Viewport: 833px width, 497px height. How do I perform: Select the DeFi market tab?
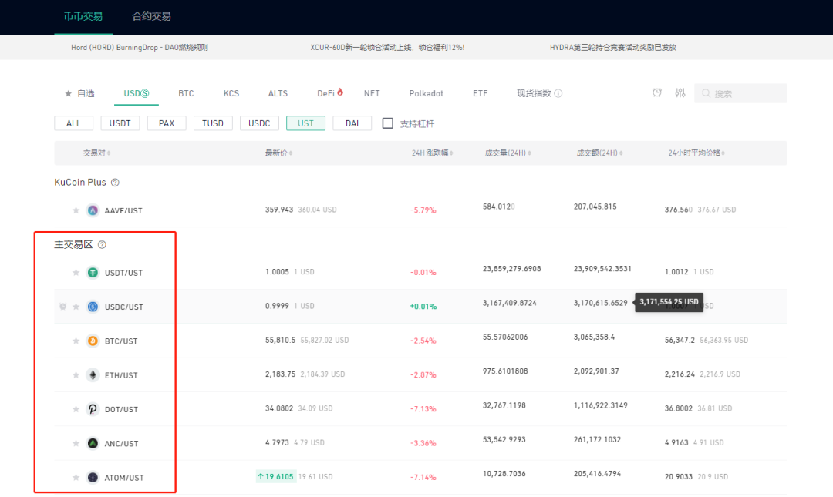(330, 93)
